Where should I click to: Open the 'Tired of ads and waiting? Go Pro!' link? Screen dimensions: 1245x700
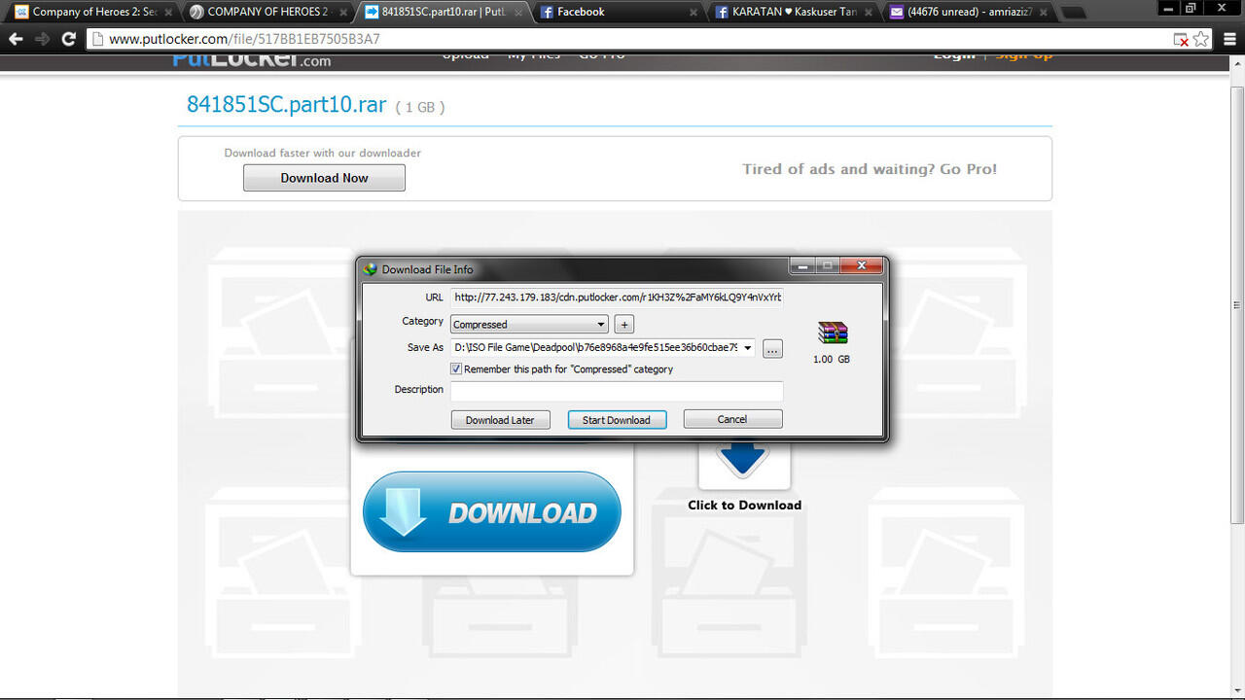click(870, 169)
